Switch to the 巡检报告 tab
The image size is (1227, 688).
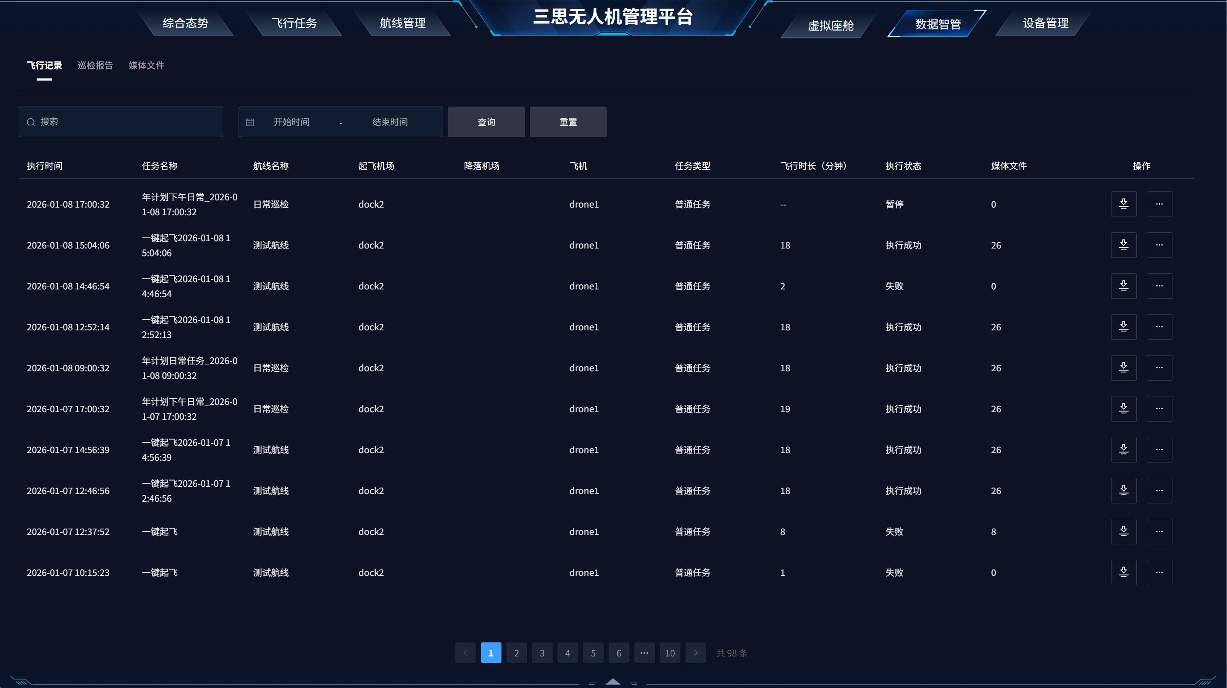tap(95, 65)
